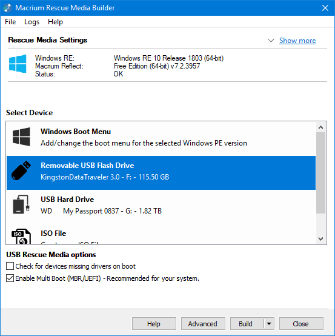Click the Macrium Reflect title bar icon

click(x=7, y=8)
